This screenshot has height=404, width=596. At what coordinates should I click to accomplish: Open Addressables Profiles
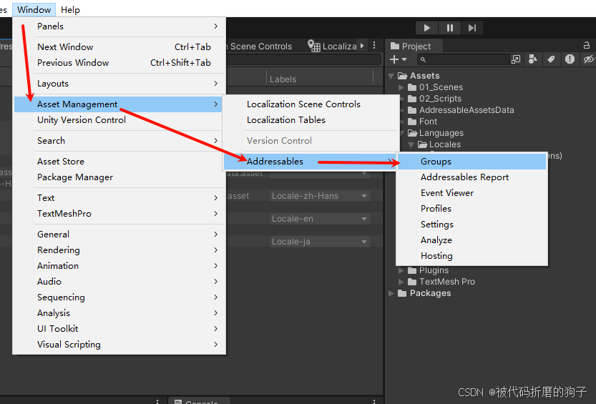pos(472,209)
